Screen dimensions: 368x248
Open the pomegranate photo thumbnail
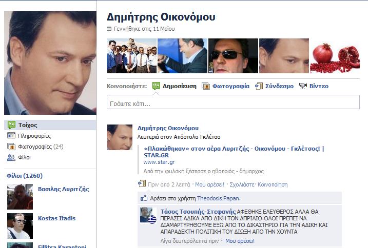(335, 56)
